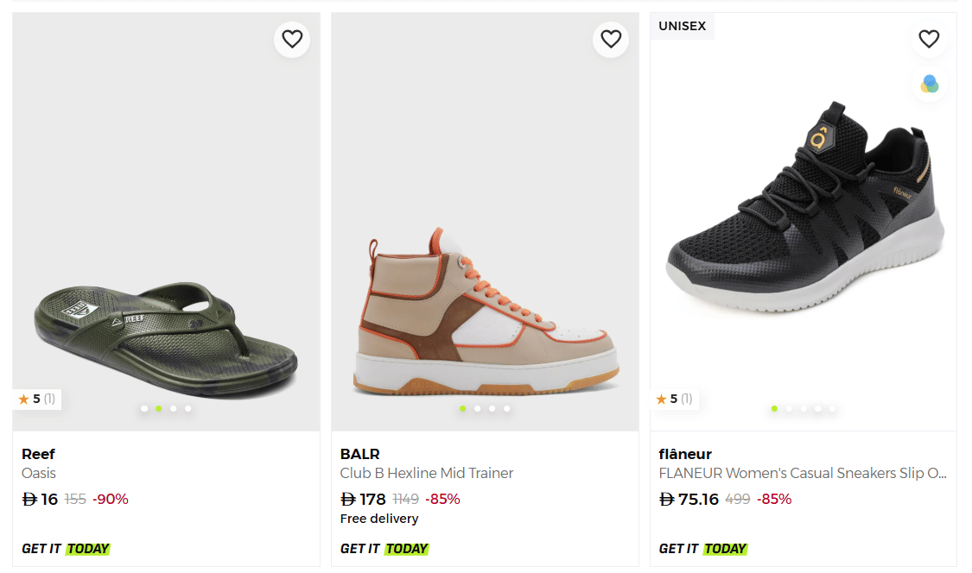972x573 pixels.
Task: Select third image dot on Reef sandal
Action: [174, 408]
